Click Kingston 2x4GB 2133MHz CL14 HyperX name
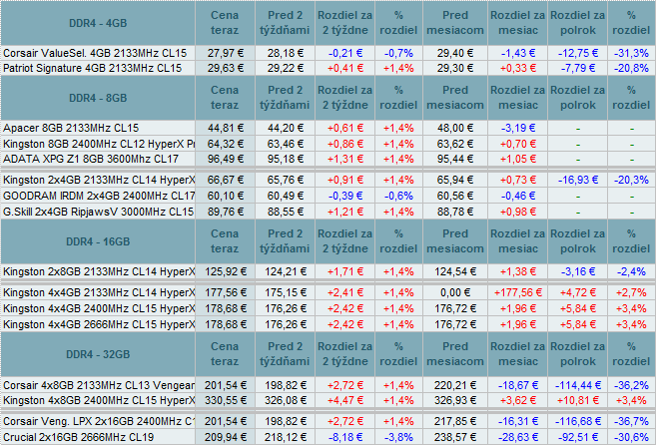656x445 pixels. pyautogui.click(x=99, y=180)
